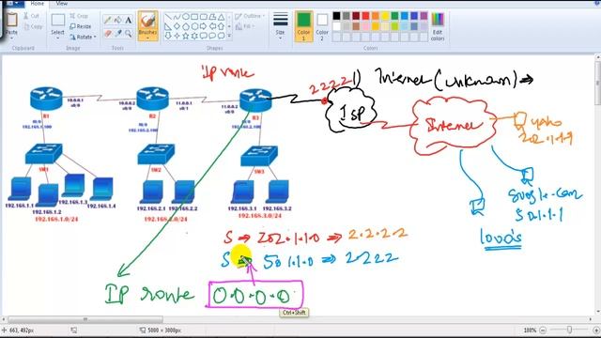Pick the purple palette color

(424, 16)
